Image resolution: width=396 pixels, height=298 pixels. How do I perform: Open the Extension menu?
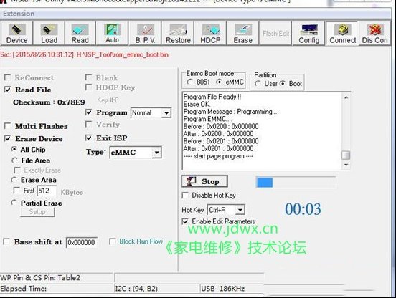click(19, 14)
